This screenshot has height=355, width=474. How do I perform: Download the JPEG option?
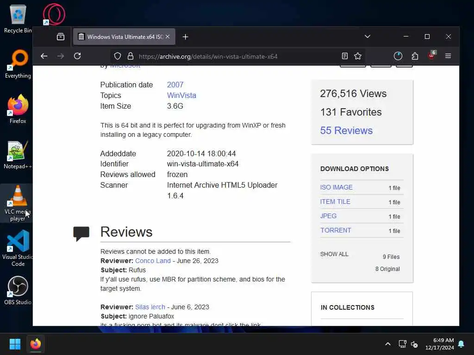pyautogui.click(x=328, y=216)
